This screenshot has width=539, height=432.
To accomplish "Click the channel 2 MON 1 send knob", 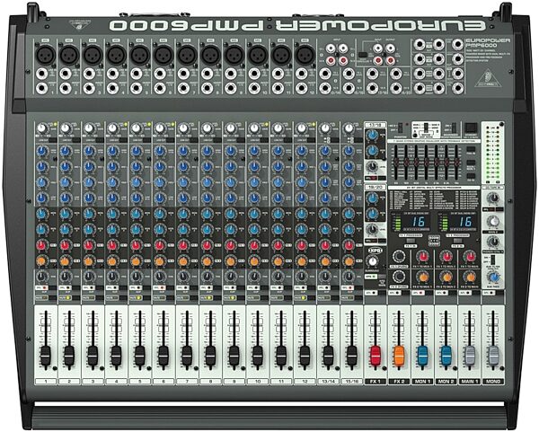I will pos(66,214).
